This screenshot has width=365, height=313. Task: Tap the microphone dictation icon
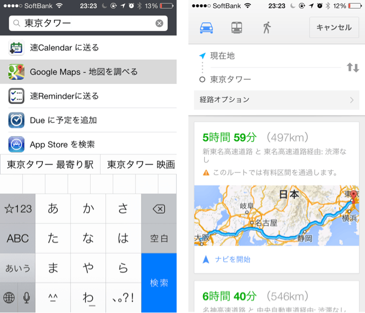pos(26,298)
